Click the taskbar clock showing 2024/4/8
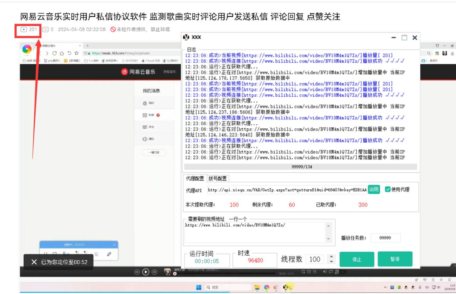Screen dimensions: 456x294 coord(450,287)
